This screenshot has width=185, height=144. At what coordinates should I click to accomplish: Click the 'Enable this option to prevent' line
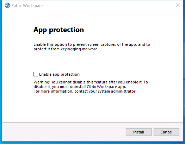92,45
